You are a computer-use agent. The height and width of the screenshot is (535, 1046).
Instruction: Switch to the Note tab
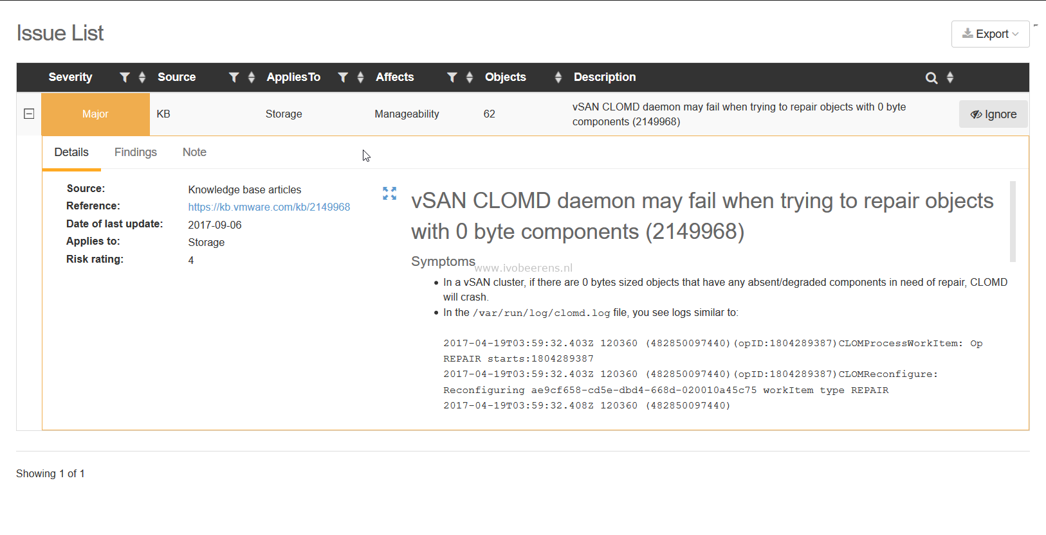pos(194,152)
